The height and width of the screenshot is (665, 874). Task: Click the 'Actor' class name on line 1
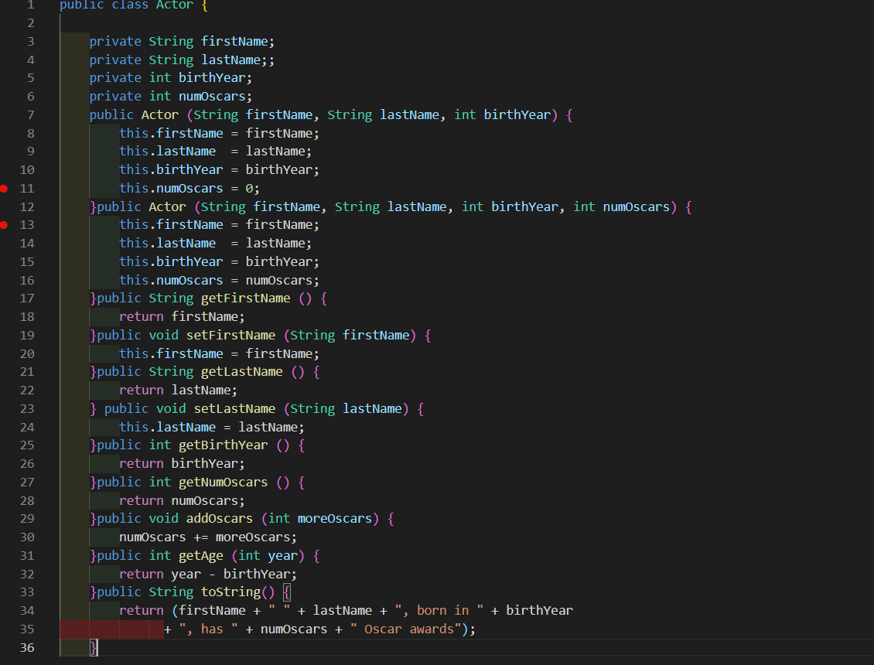(175, 5)
